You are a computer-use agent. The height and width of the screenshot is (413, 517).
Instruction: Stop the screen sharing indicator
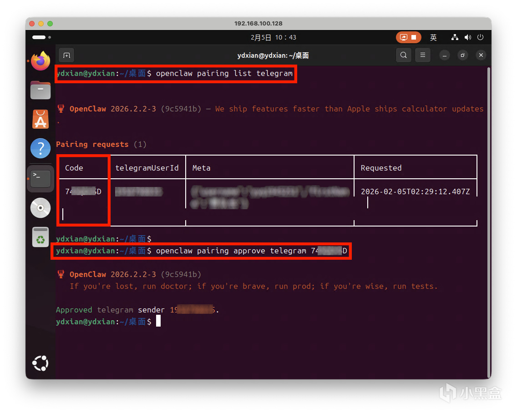pos(409,37)
